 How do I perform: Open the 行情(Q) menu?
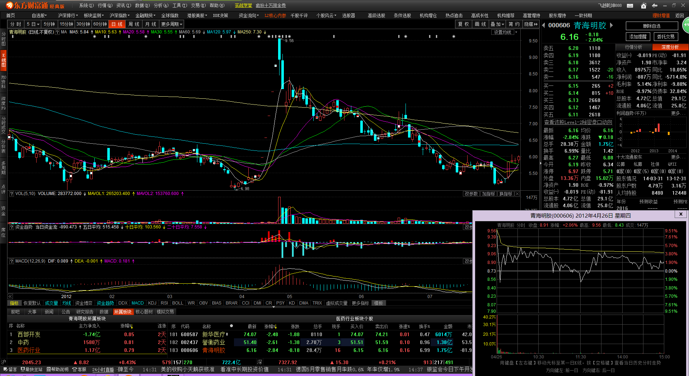pyautogui.click(x=105, y=5)
